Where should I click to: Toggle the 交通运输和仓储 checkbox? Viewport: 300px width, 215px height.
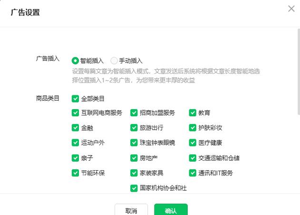(x=193, y=158)
